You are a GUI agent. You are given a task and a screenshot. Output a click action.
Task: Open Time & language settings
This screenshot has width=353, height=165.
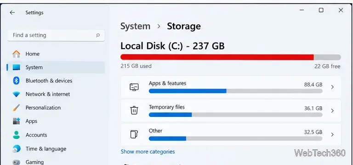coord(56,149)
